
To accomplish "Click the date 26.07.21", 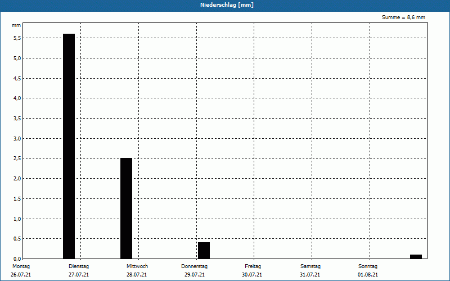I will (x=21, y=275).
